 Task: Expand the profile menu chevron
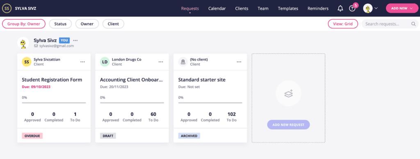(376, 8)
